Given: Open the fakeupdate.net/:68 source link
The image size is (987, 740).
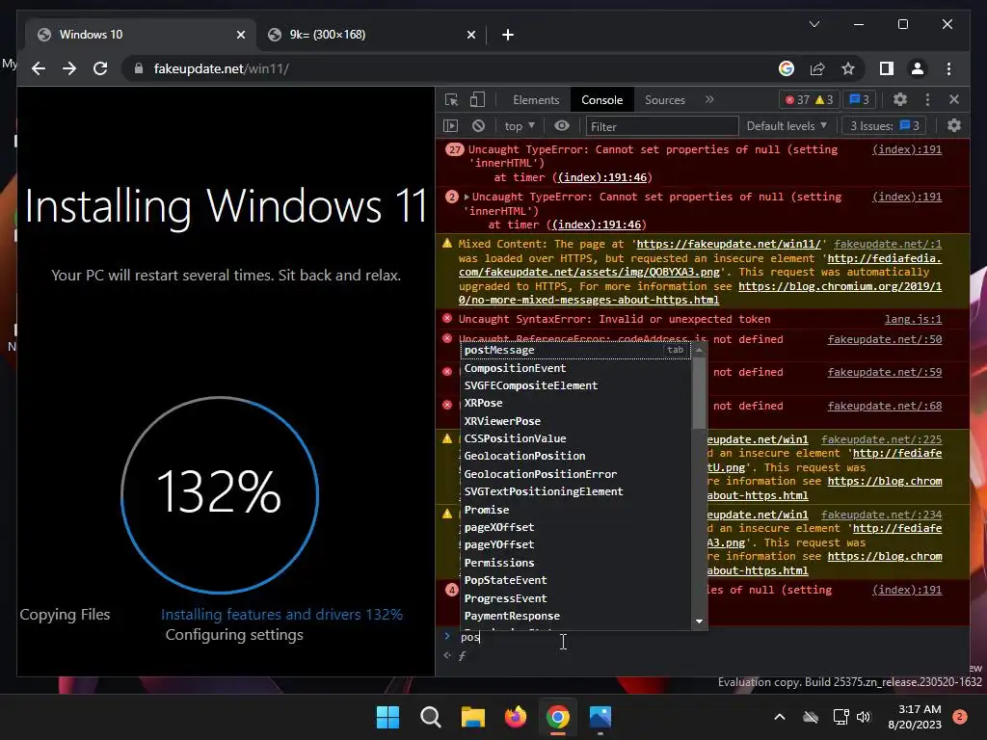Looking at the screenshot, I should [x=885, y=406].
